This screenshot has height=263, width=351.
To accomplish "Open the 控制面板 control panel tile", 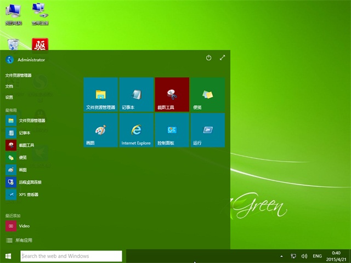I will (172, 130).
